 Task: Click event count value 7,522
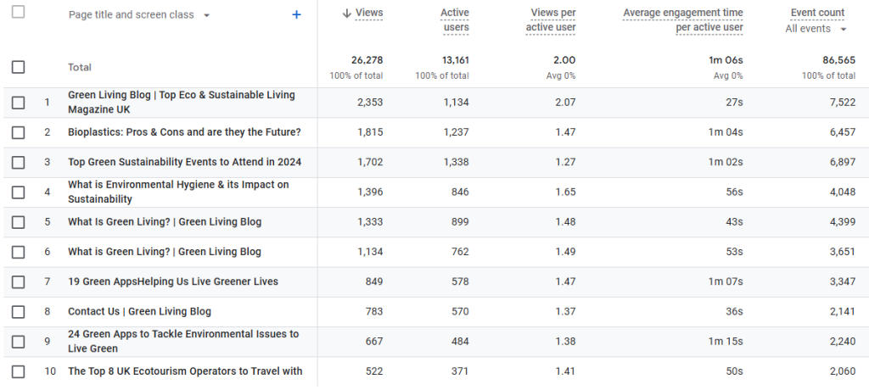tap(843, 103)
